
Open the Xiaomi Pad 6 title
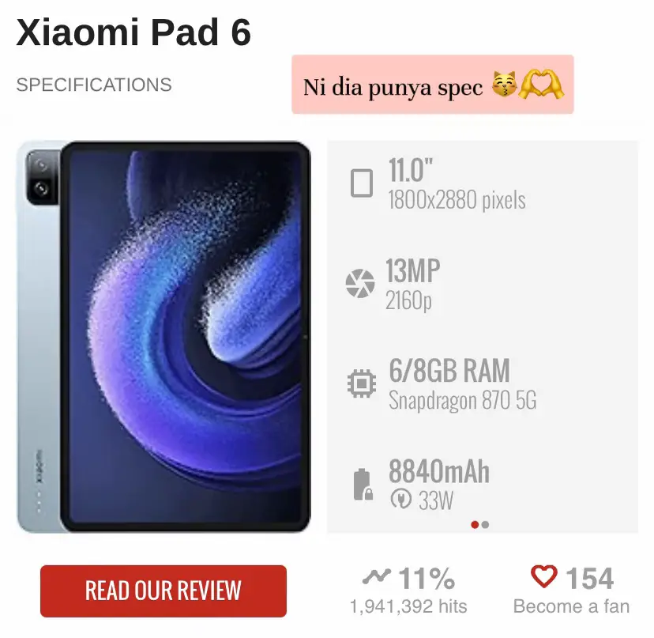tap(133, 32)
